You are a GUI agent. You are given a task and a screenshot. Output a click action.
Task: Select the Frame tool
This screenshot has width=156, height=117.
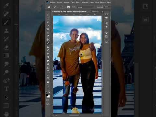click(48, 32)
